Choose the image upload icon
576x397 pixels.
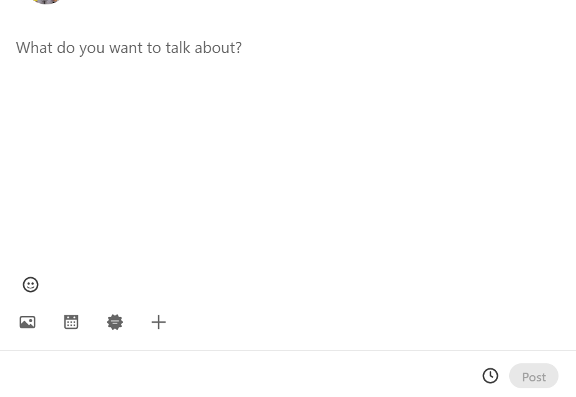point(27,322)
